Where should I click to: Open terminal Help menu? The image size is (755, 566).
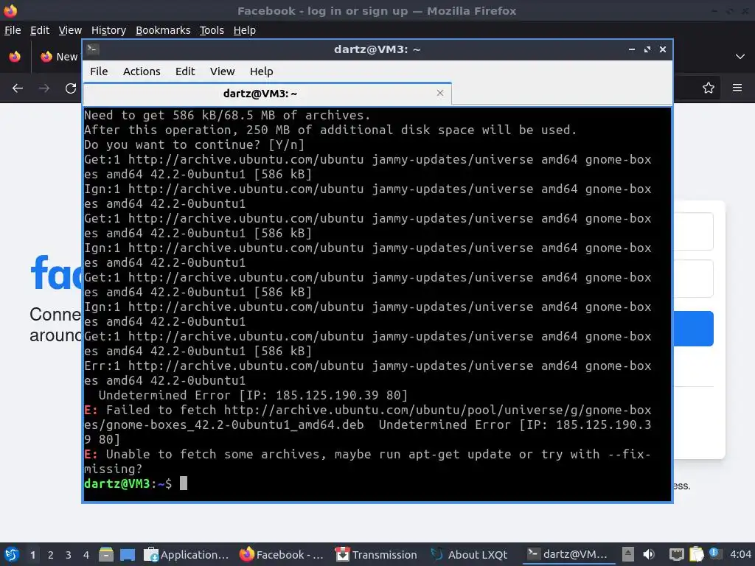(262, 71)
